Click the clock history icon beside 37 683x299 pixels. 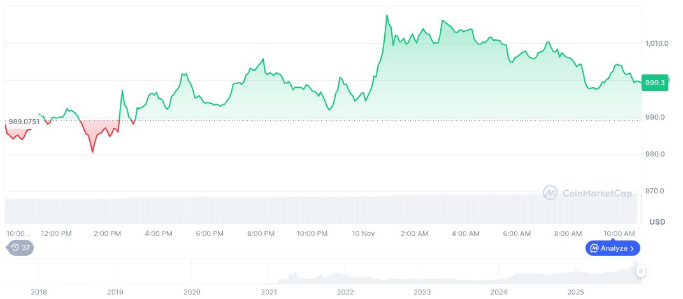[15, 247]
